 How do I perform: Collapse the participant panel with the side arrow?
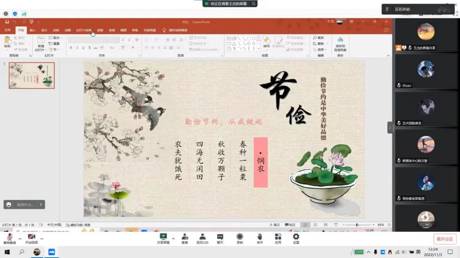390,128
